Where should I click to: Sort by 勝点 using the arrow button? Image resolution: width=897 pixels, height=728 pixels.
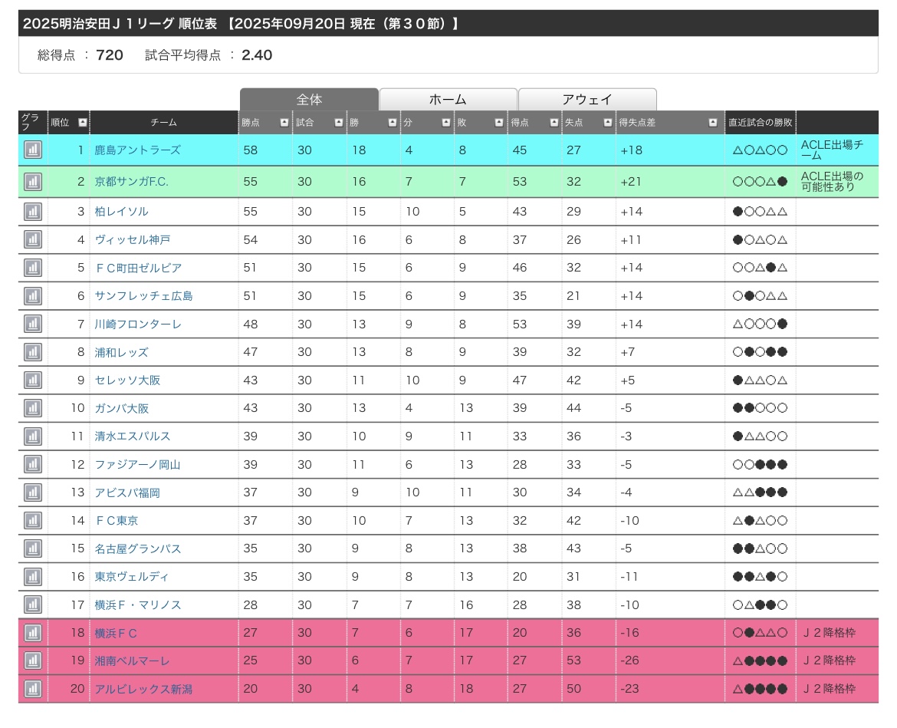click(x=284, y=123)
